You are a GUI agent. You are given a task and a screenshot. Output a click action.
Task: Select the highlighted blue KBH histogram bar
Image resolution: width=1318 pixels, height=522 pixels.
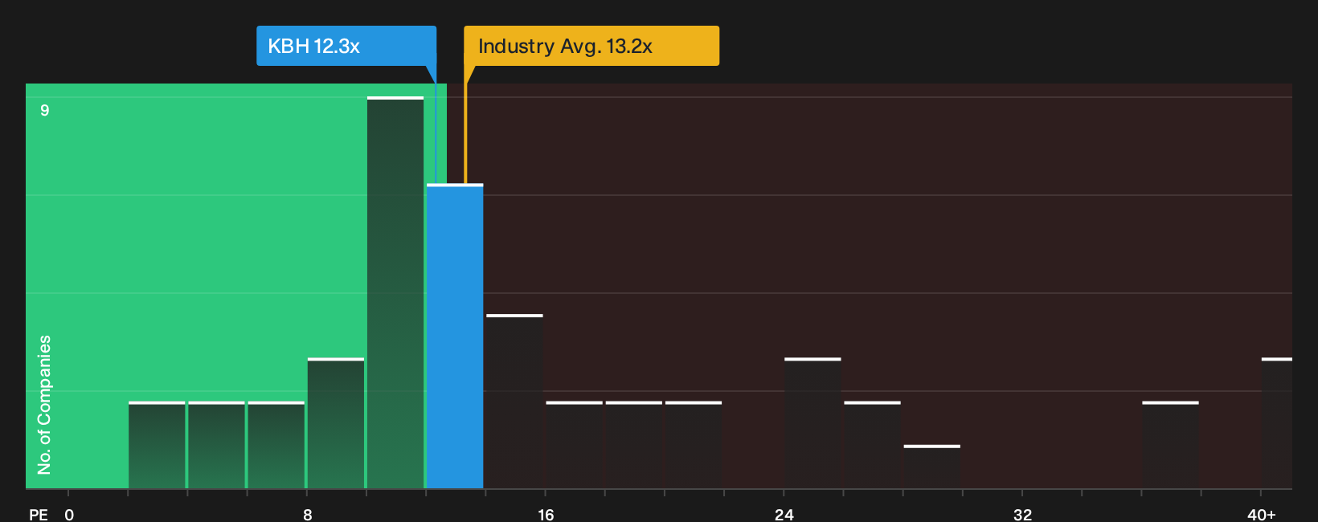click(455, 336)
